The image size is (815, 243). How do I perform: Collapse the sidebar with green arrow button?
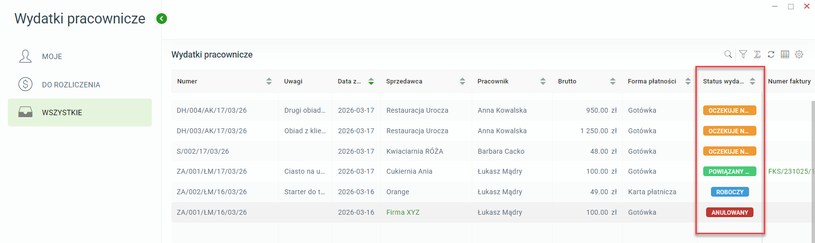click(162, 19)
